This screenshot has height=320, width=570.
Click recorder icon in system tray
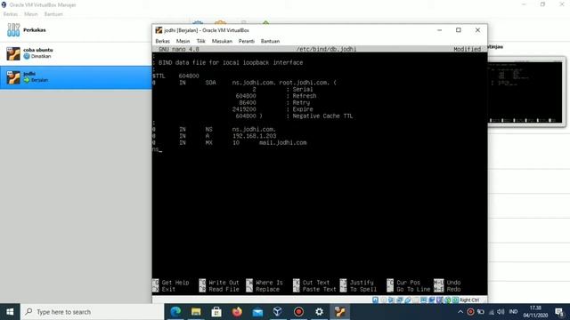[470, 312]
